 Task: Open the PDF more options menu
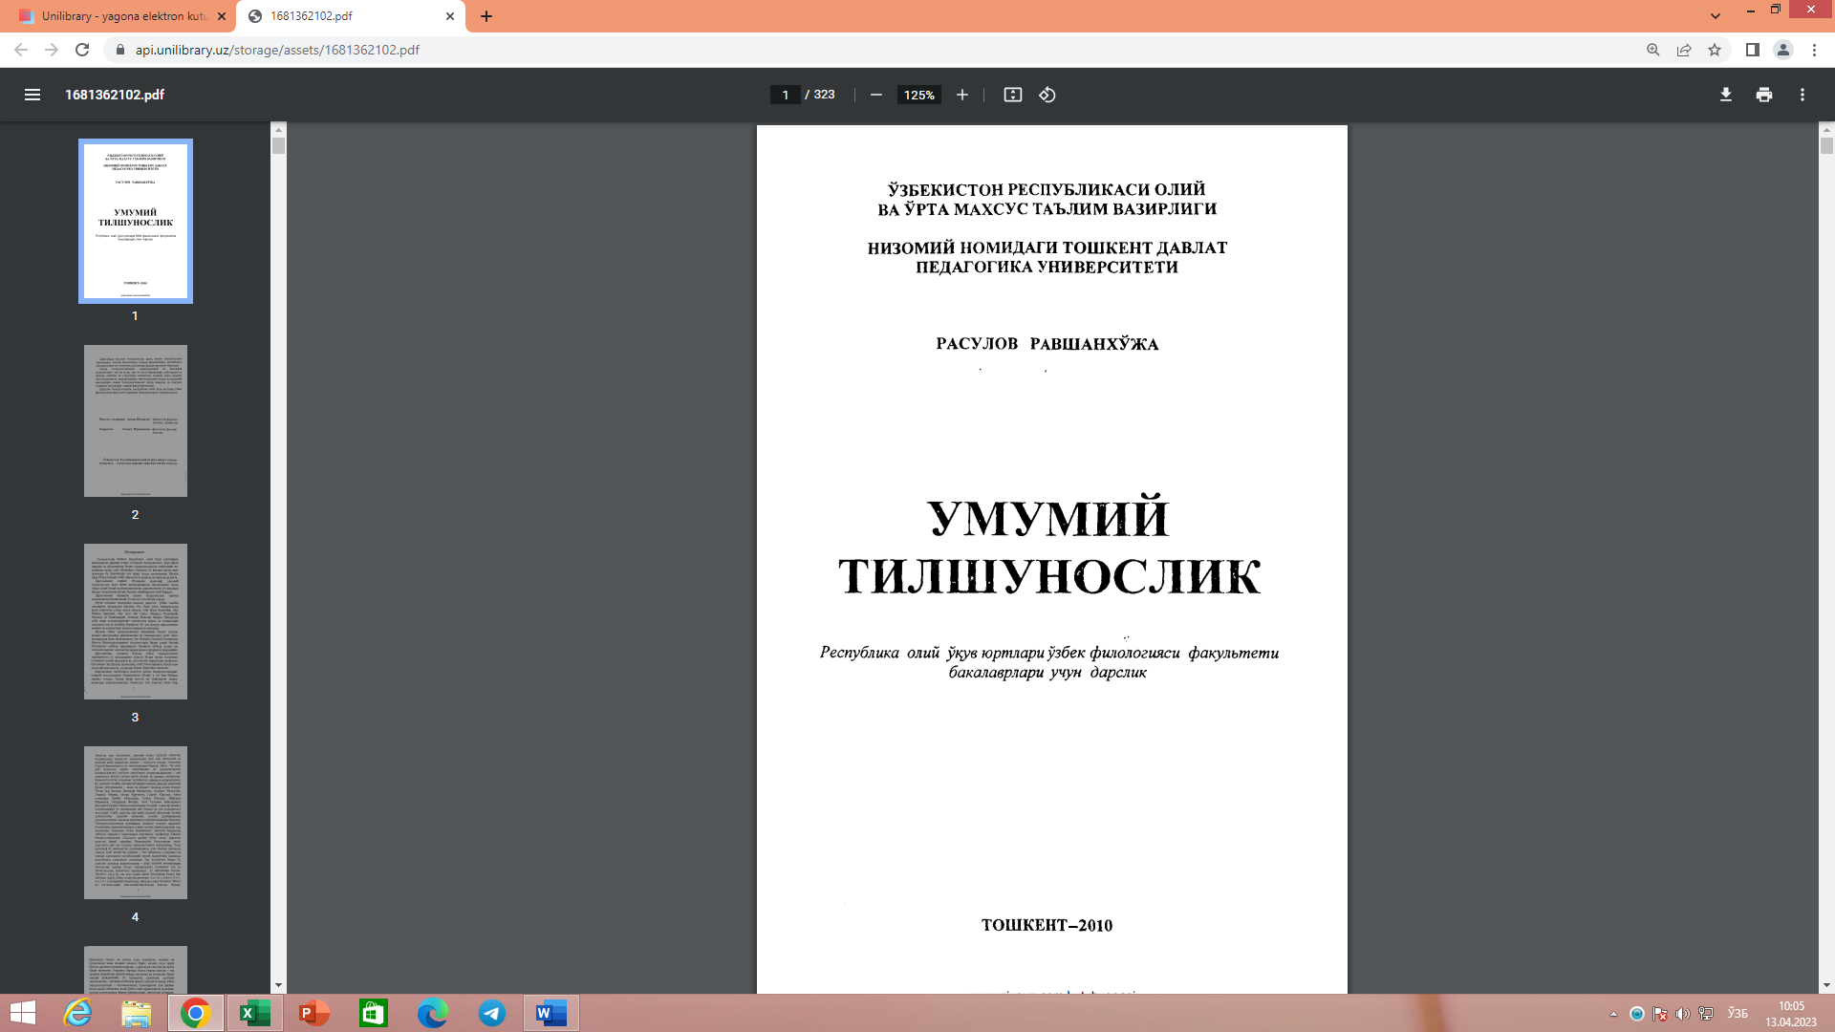tap(1803, 95)
